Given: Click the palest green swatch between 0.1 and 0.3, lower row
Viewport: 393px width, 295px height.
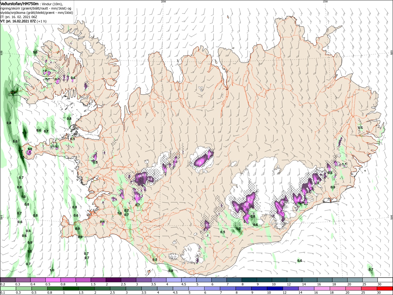Looking at the screenshot, I should tap(8, 289).
